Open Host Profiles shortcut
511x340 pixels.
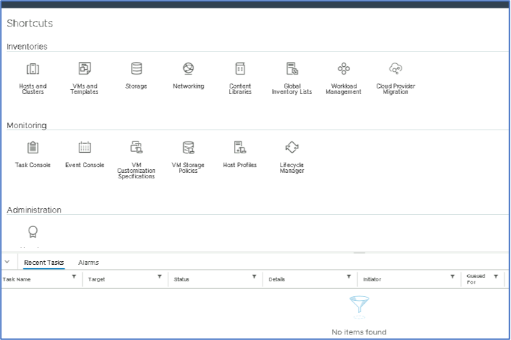coord(240,148)
